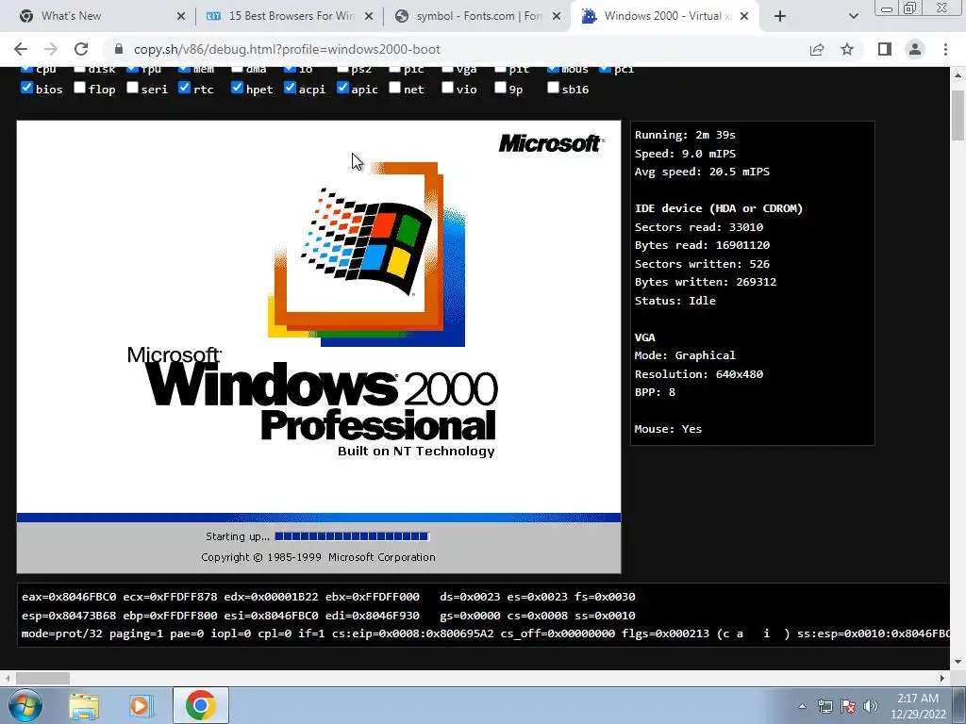Image resolution: width=966 pixels, height=724 pixels.
Task: Click the horizontal scrollbar right arrow
Action: click(942, 678)
